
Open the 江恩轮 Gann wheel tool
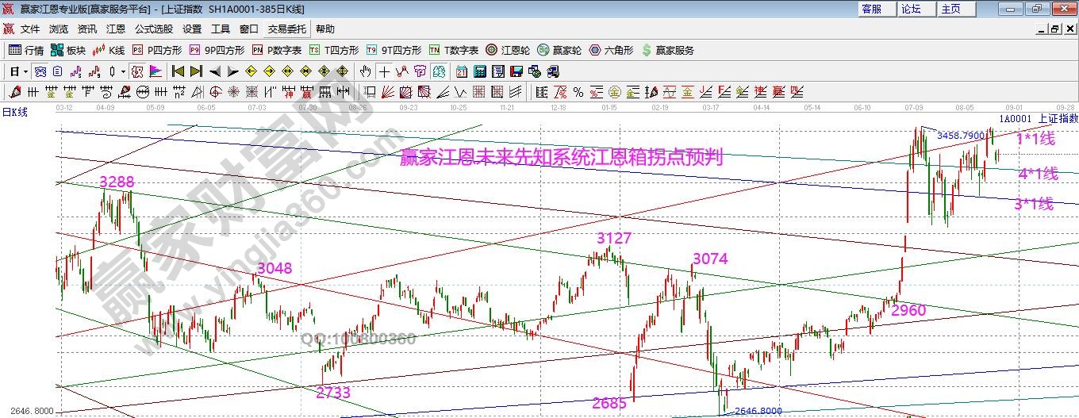[x=509, y=50]
